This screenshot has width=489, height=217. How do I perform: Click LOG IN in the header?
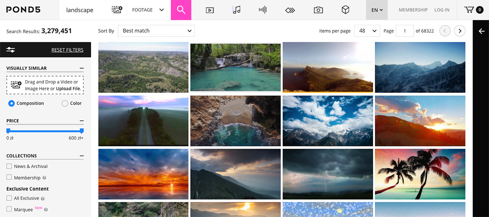pyautogui.click(x=442, y=10)
